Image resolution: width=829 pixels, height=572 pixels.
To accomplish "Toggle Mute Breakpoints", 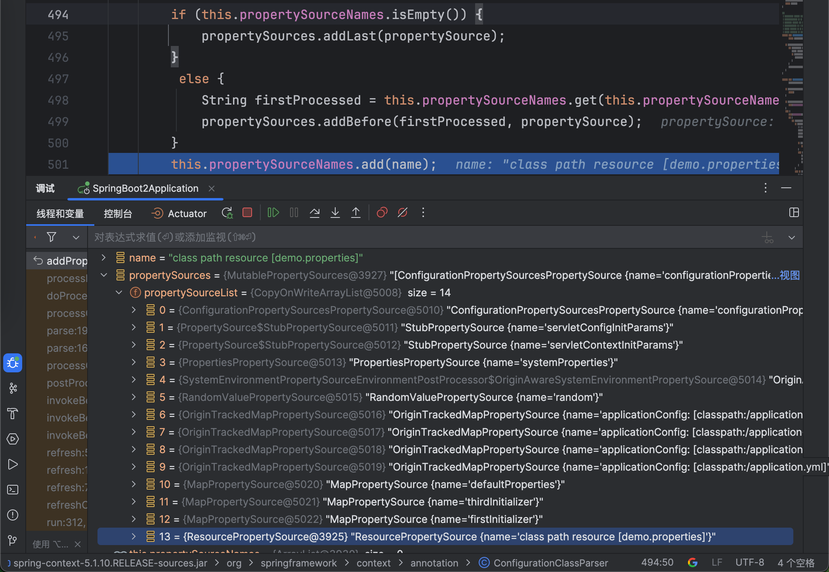I will 403,213.
